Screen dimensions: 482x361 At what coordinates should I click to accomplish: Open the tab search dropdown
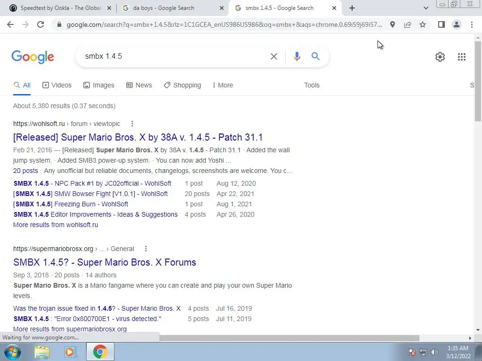(426, 8)
